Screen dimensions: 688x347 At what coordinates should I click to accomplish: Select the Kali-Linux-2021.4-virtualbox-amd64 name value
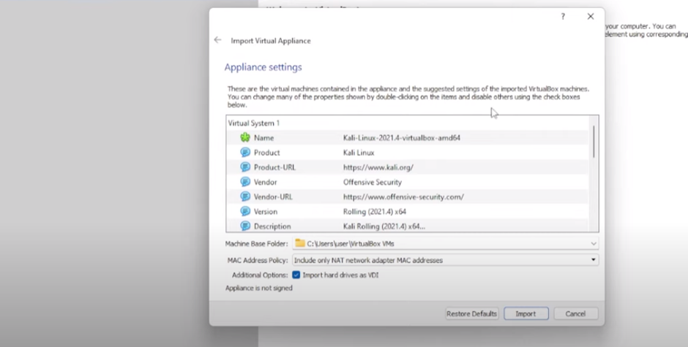402,137
